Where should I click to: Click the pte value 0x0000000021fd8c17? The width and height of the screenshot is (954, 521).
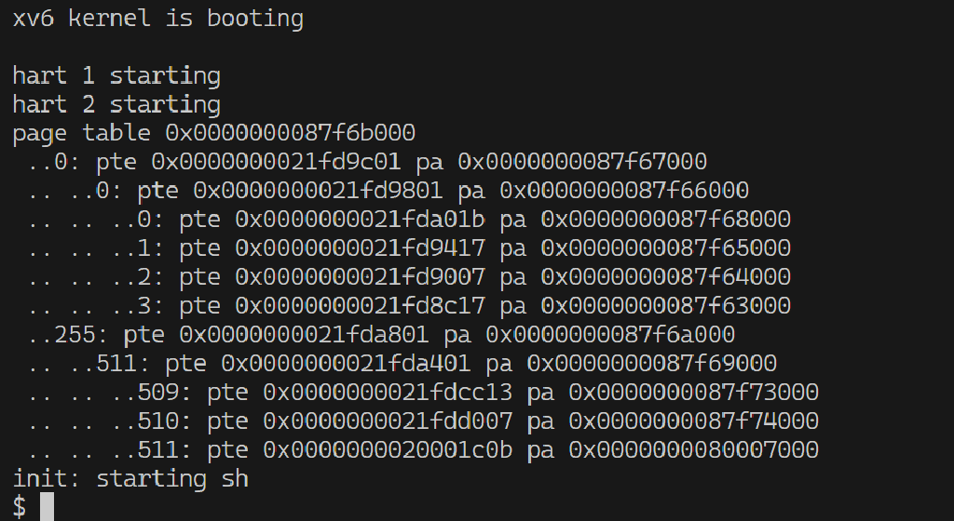click(360, 306)
